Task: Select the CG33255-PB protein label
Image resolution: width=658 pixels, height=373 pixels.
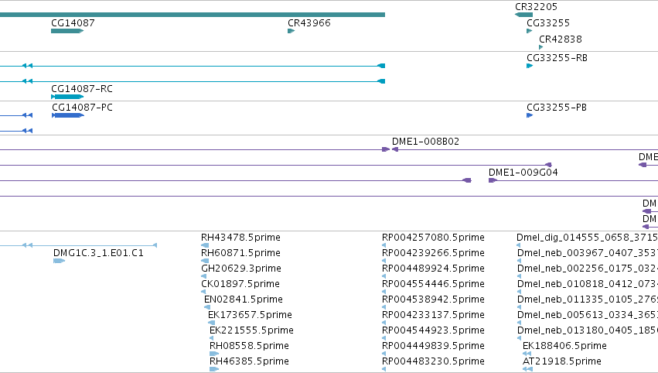Action: 557,107
